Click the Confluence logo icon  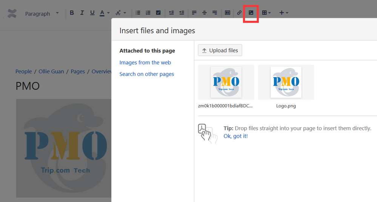pyautogui.click(x=12, y=14)
